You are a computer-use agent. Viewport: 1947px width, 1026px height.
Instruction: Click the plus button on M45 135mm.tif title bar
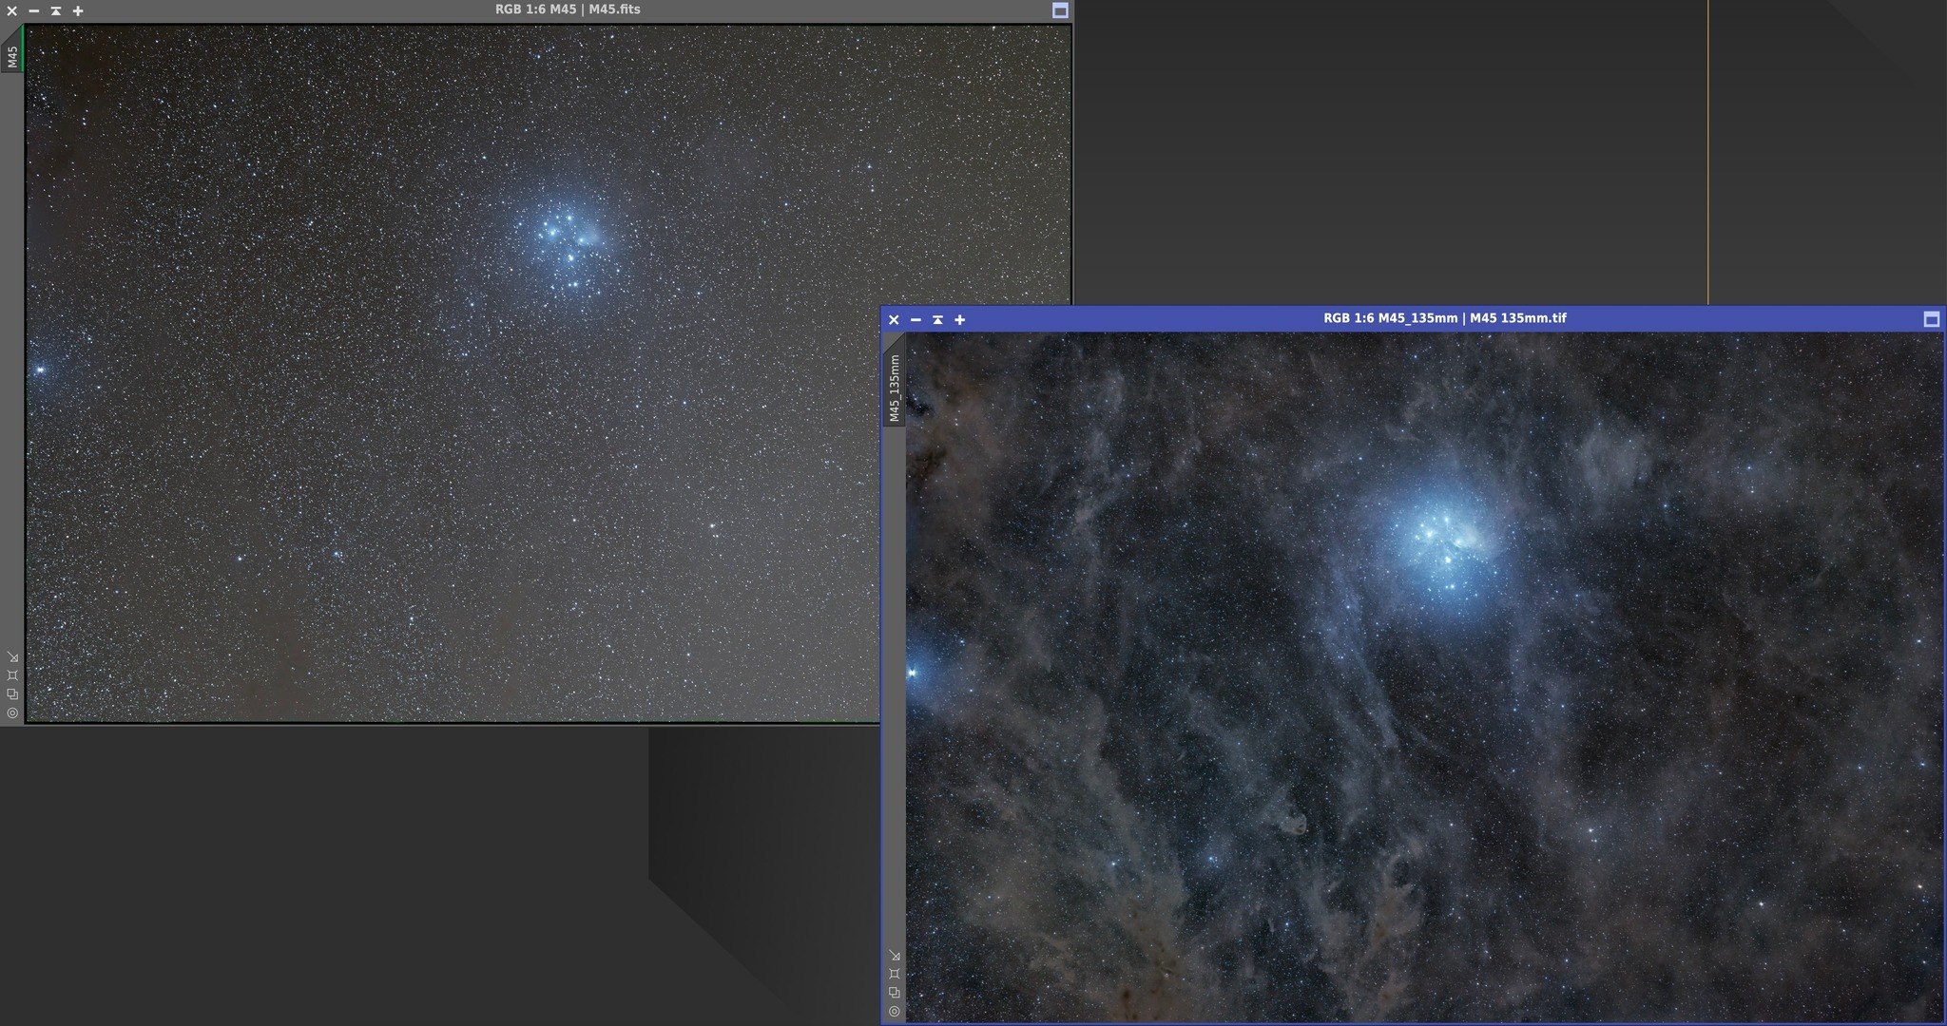959,319
